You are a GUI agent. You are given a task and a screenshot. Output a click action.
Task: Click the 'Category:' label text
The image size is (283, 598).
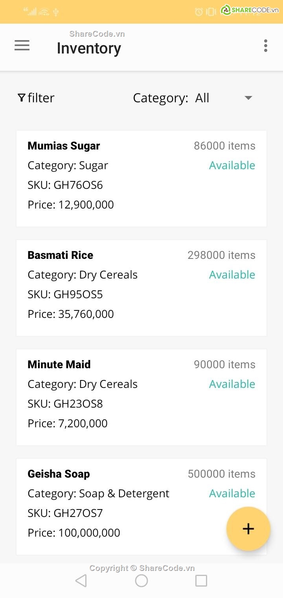tap(161, 98)
